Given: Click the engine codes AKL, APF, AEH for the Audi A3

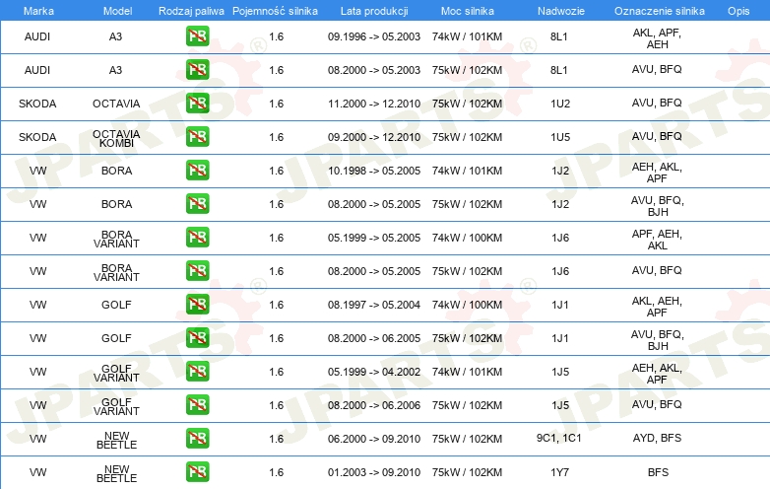Looking at the screenshot, I should tap(657, 38).
